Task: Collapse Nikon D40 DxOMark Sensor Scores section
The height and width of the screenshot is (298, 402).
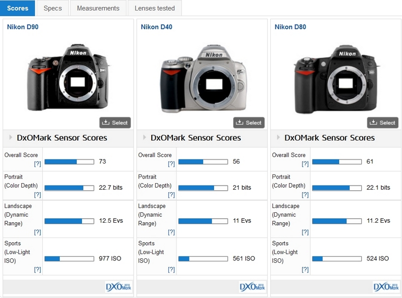Action: tap(144, 137)
